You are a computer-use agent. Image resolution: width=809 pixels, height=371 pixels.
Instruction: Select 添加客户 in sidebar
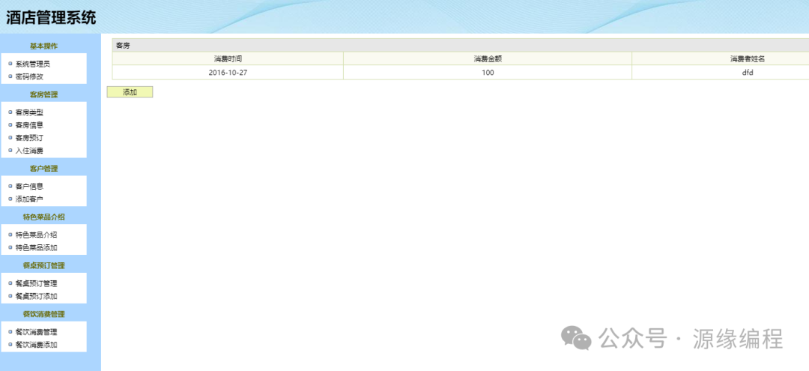29,199
